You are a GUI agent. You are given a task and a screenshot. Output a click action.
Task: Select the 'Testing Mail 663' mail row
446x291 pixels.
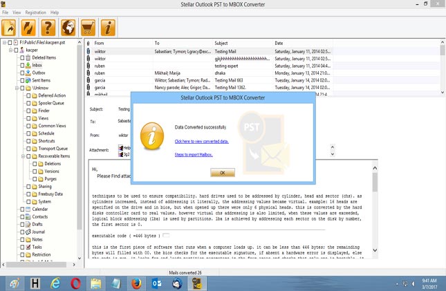[209, 80]
